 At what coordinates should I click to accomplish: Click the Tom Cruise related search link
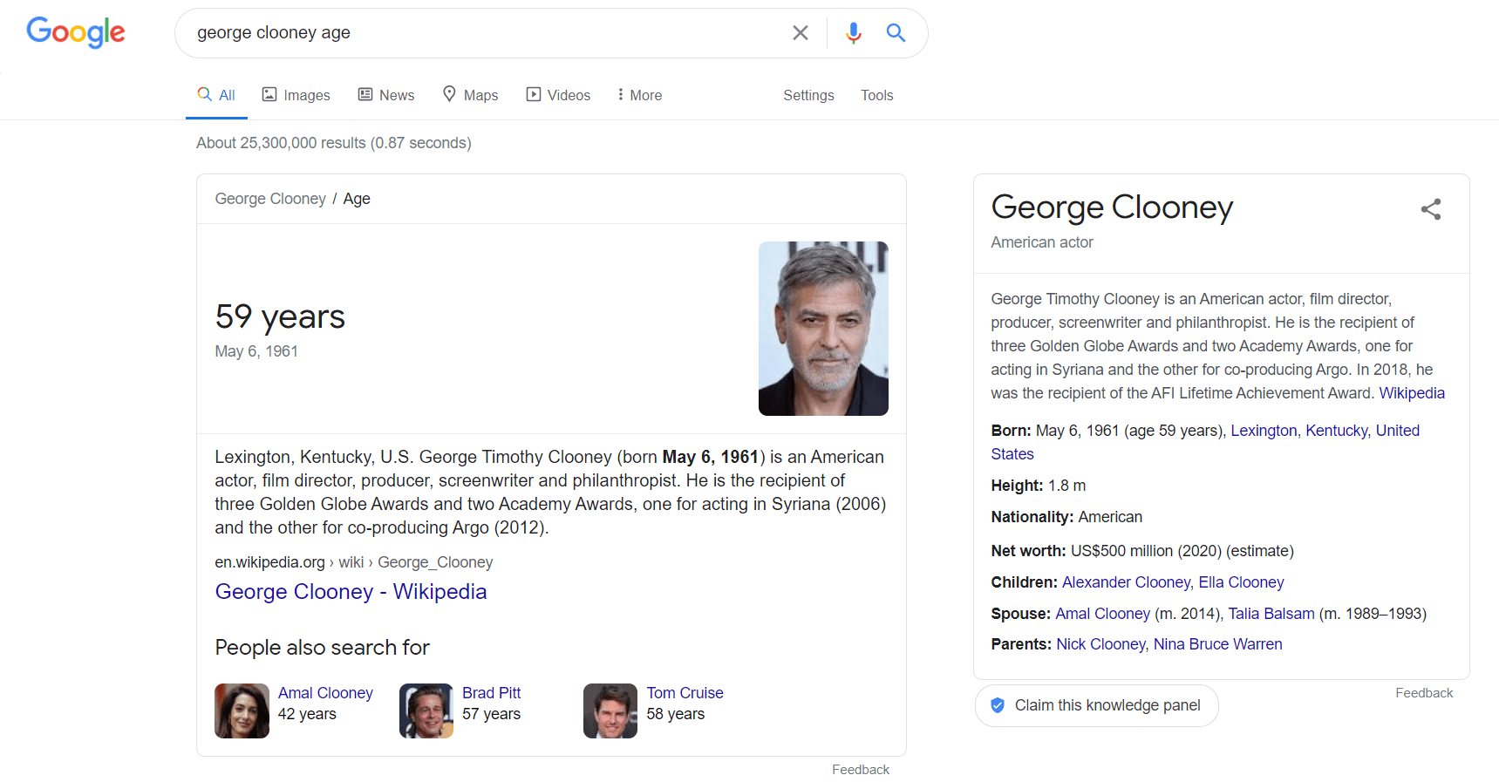point(685,693)
